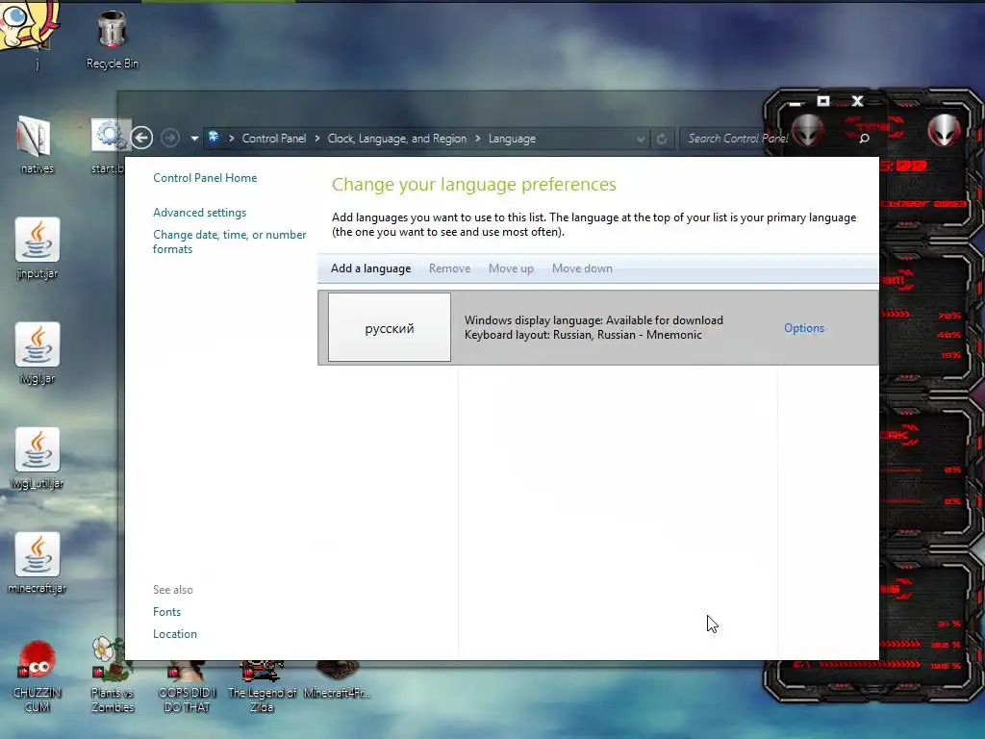Select the OOPS DID I DO THAT shortcut

point(187,686)
